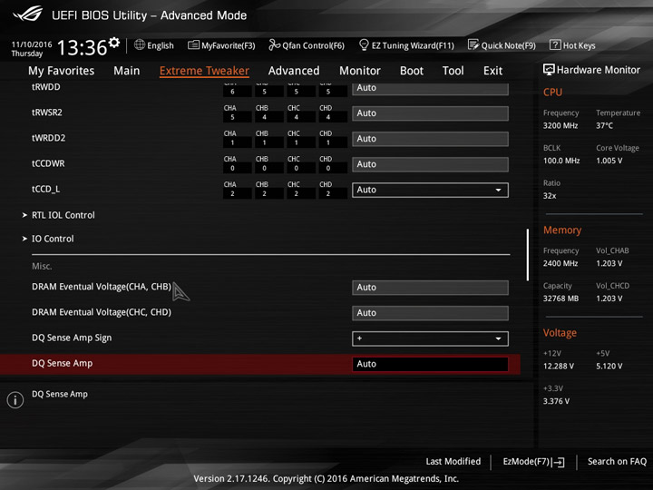Click the CPU frequency 3200 MHz value
This screenshot has width=653, height=490.
point(560,125)
